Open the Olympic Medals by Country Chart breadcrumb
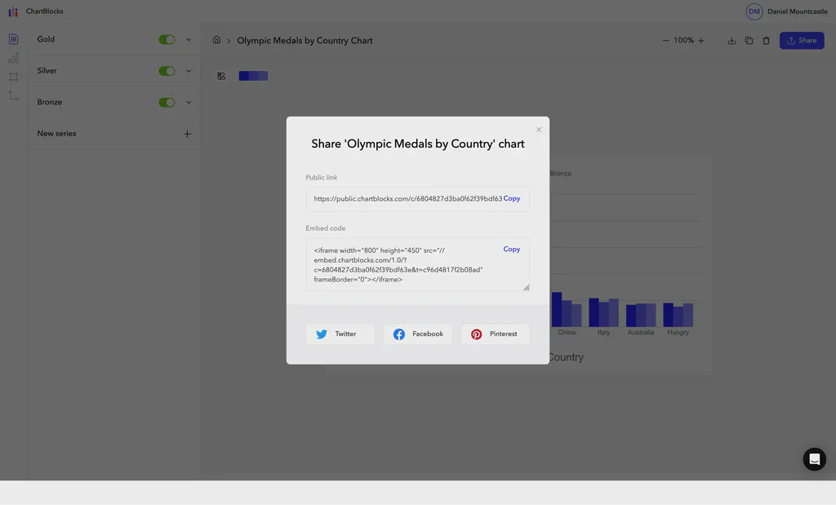 click(304, 39)
